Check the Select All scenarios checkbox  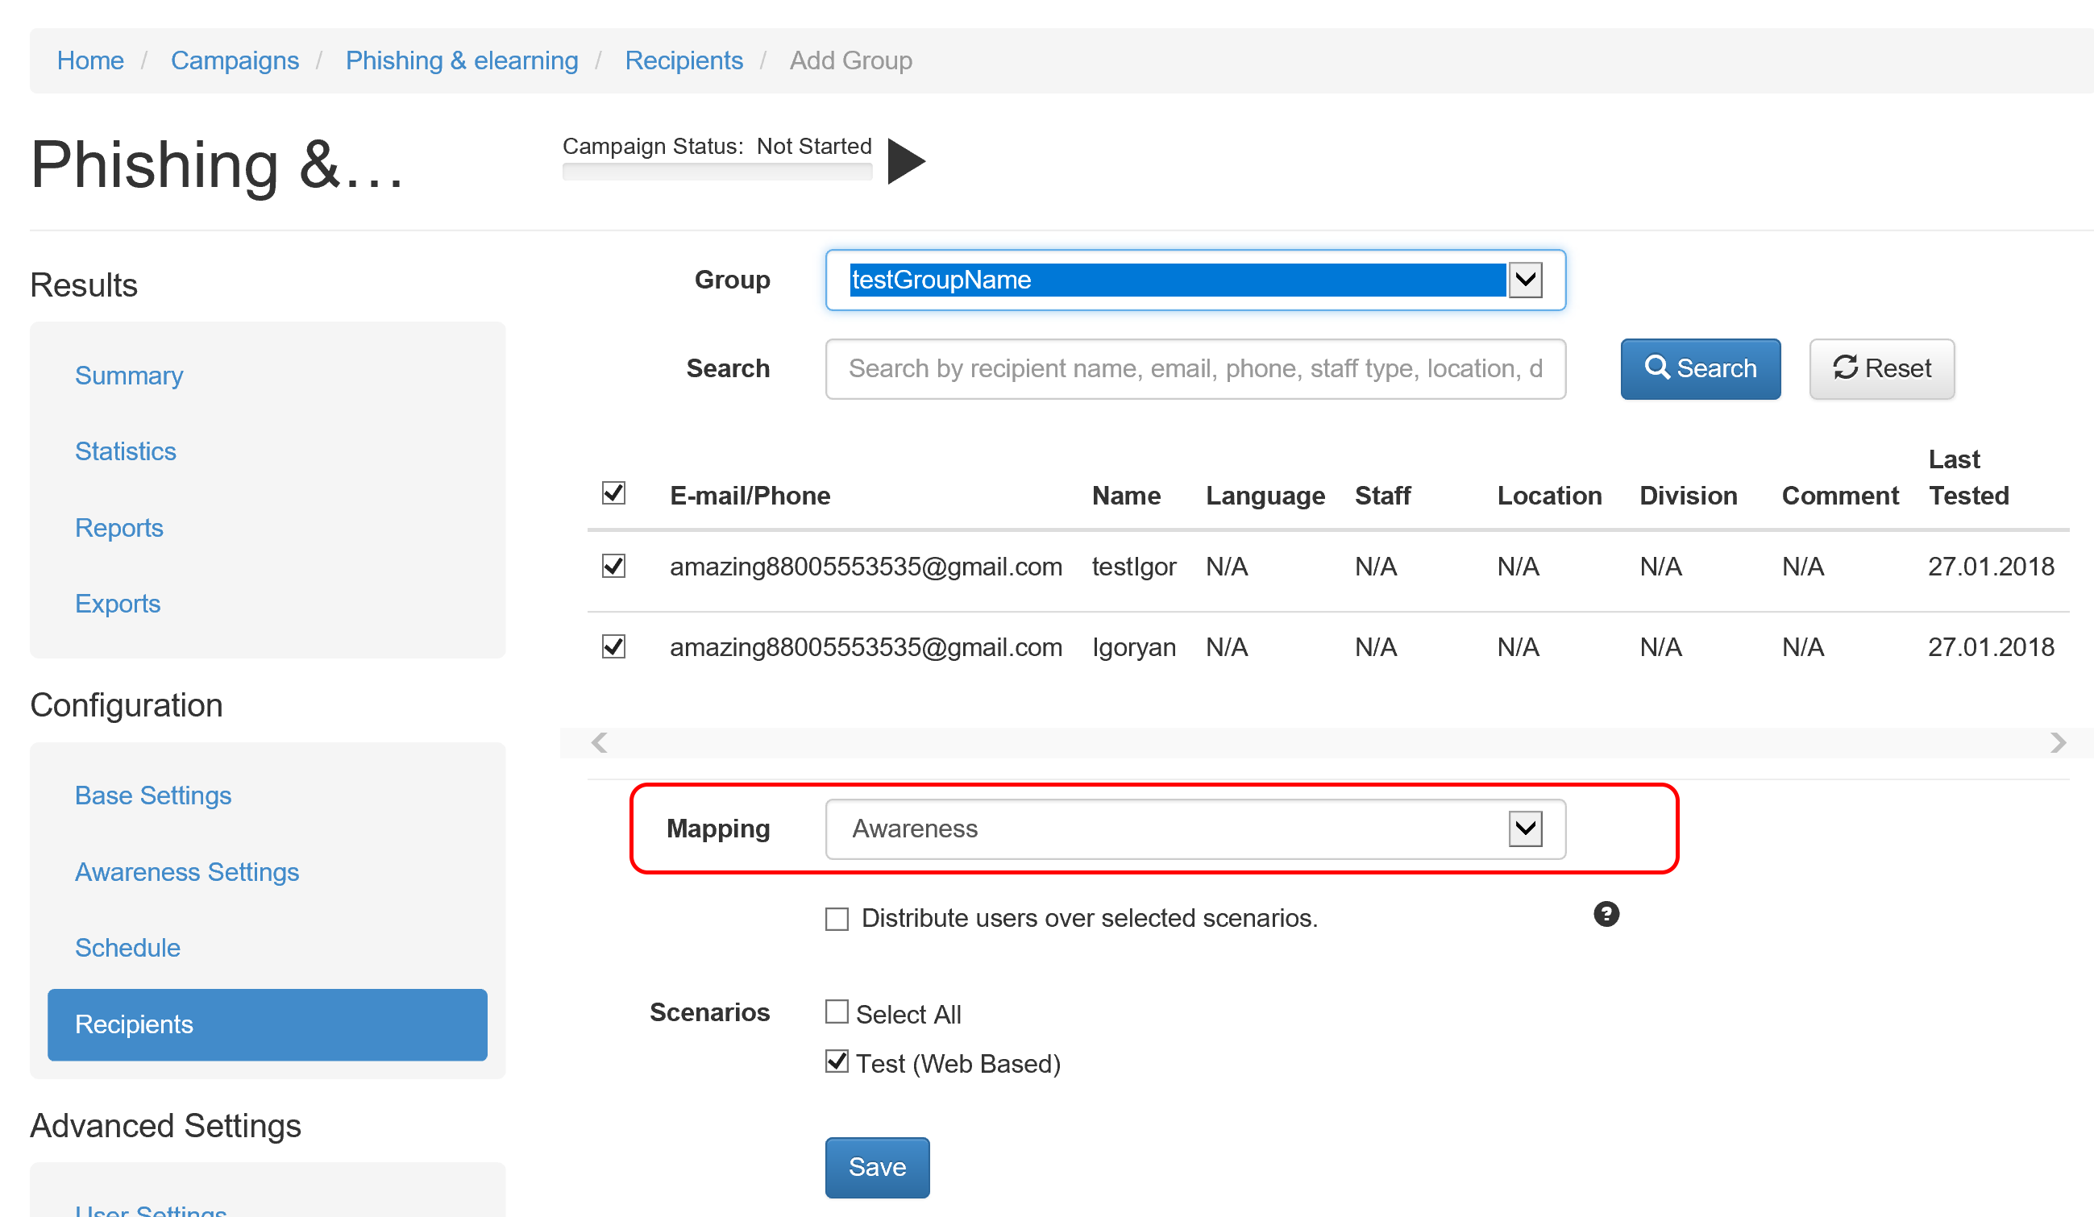pyautogui.click(x=836, y=1011)
